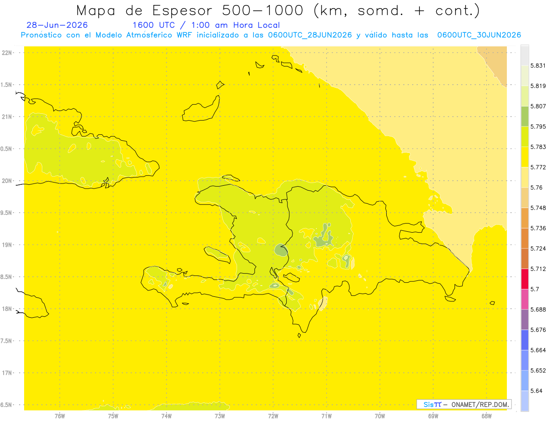Screen dimensions: 546x422
Task: Pick the tan swatch between 5.748 and 5.76
Action: [x=525, y=198]
